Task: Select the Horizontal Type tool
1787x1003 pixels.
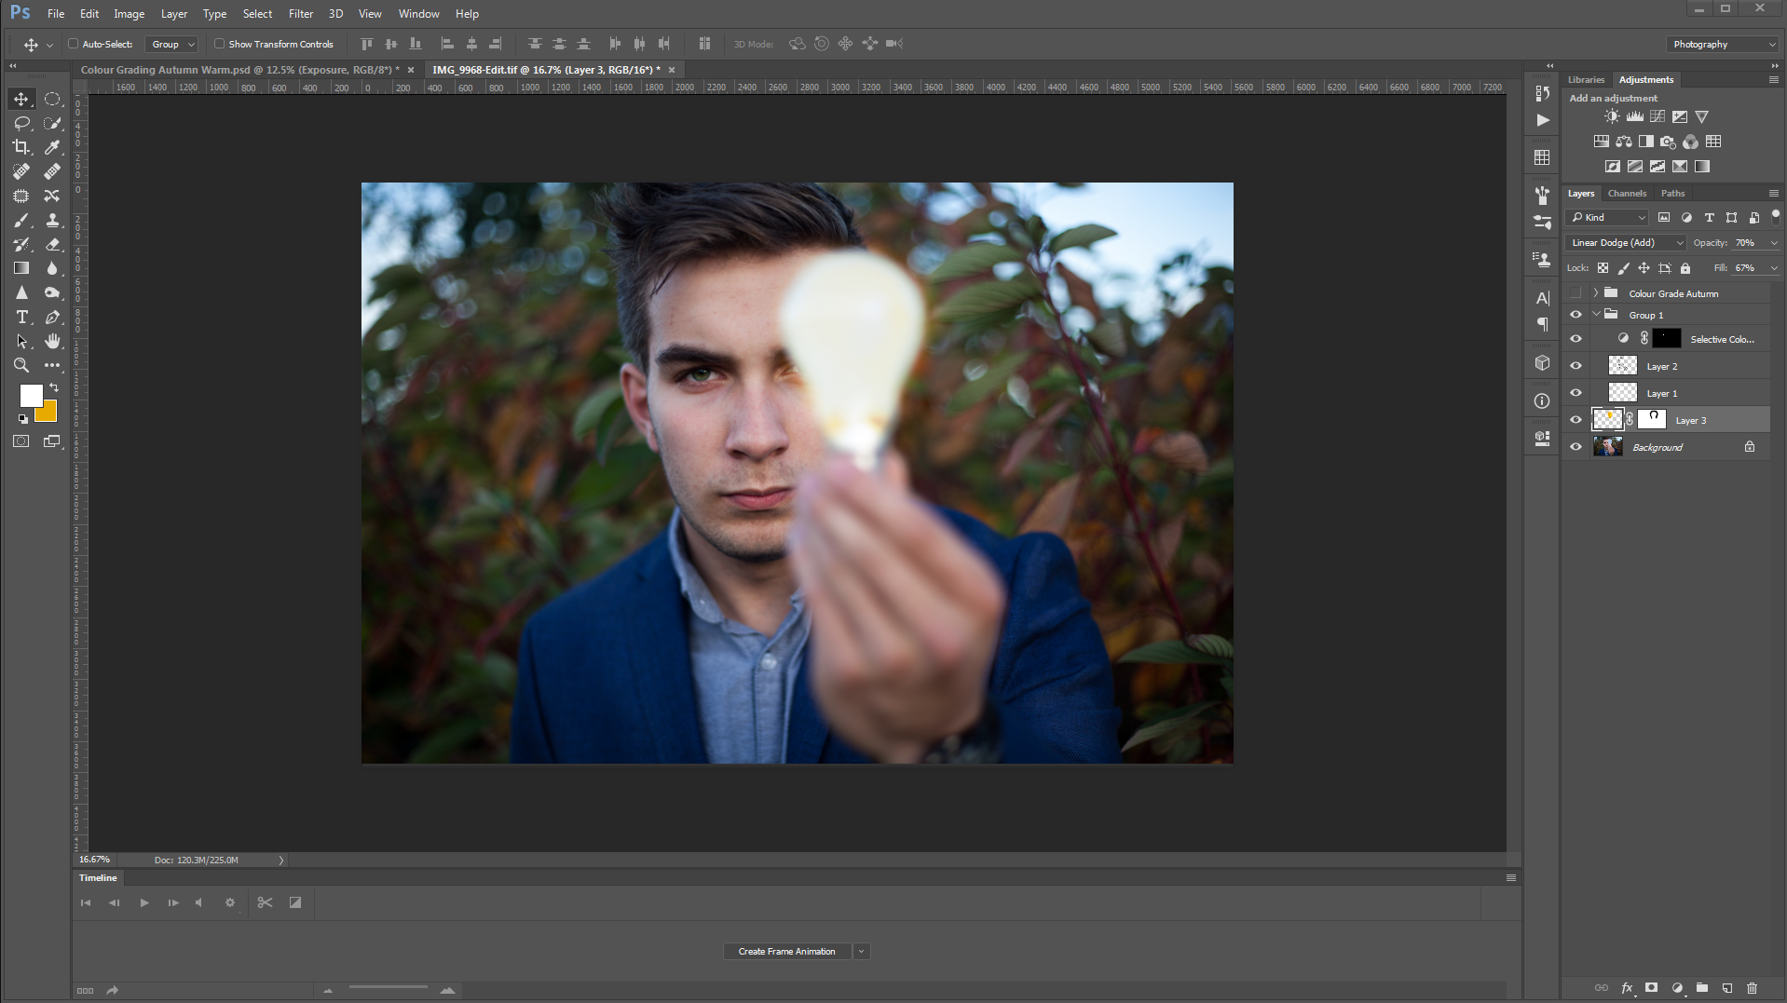Action: (21, 317)
